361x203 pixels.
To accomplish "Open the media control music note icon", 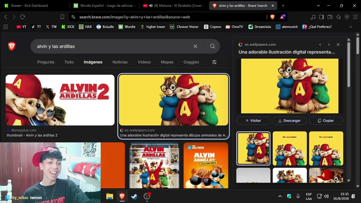I will (313, 17).
